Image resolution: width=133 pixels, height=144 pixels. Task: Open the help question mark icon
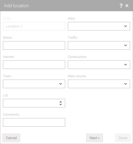click(x=121, y=6)
